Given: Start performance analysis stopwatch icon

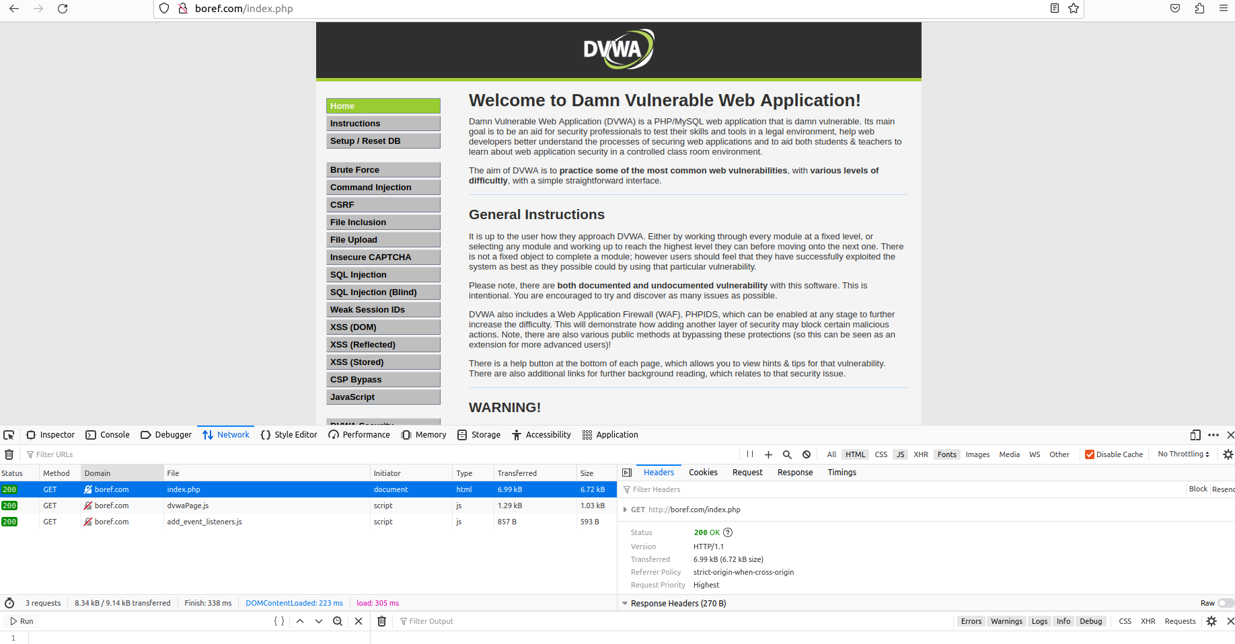Looking at the screenshot, I should (9, 603).
